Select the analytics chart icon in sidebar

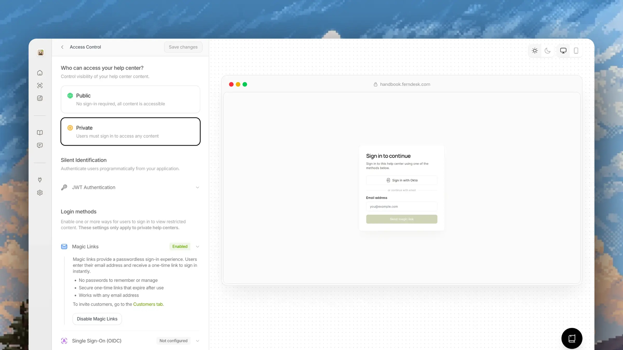pos(40,98)
